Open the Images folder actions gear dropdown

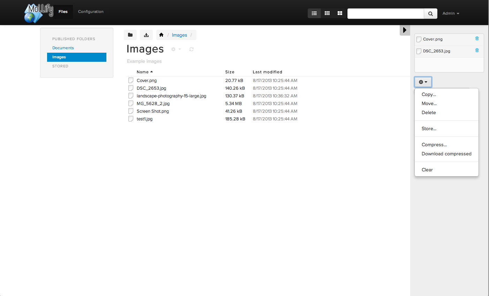pos(176,49)
